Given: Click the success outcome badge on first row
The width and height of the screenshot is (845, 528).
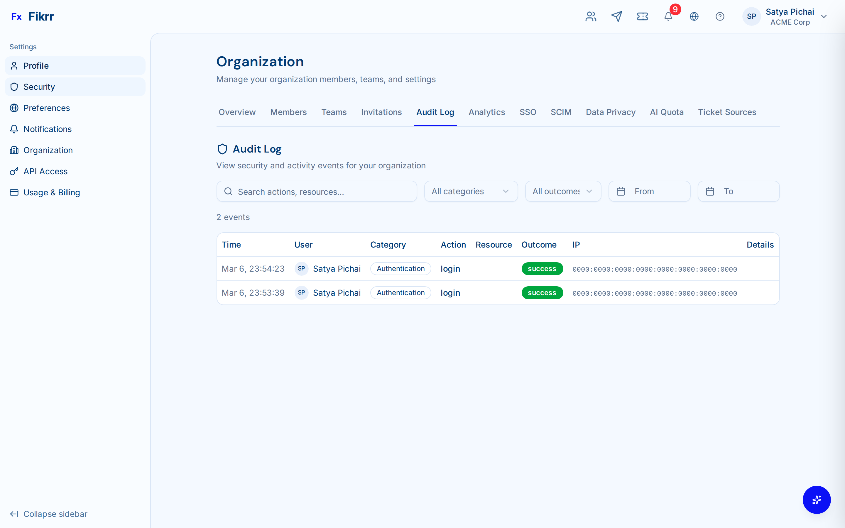Looking at the screenshot, I should (x=542, y=268).
